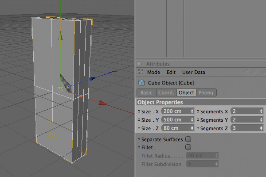Click the Size Y field showing 500 cm
The height and width of the screenshot is (177, 266).
coord(178,120)
